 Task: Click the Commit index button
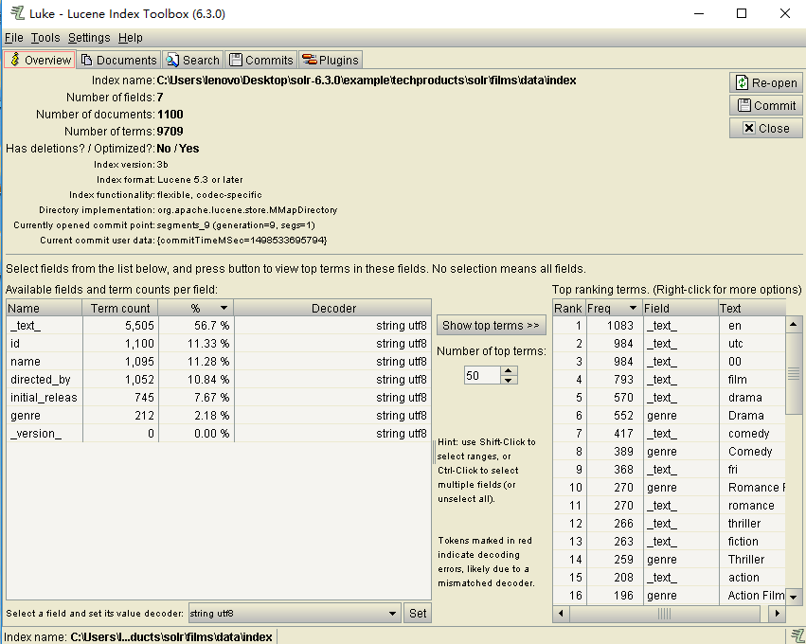tap(766, 105)
